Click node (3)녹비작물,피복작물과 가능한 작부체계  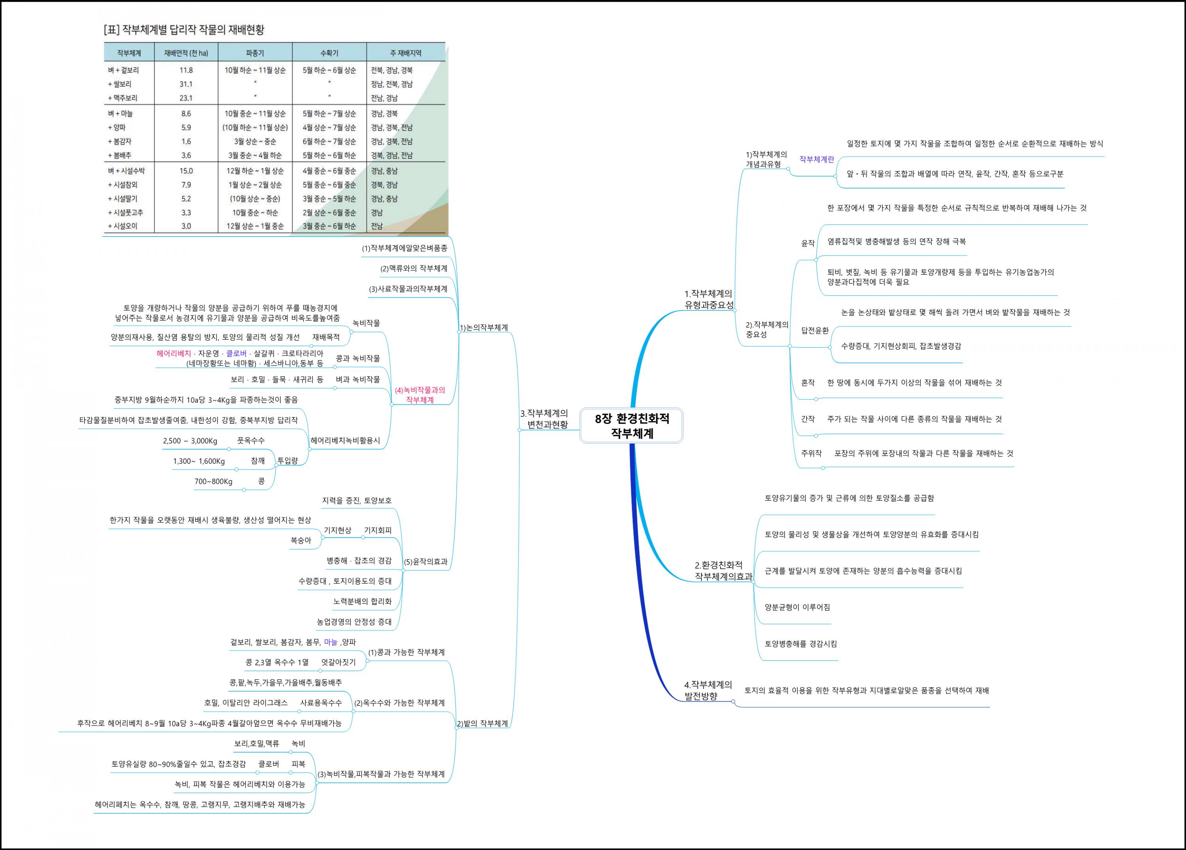(x=381, y=774)
